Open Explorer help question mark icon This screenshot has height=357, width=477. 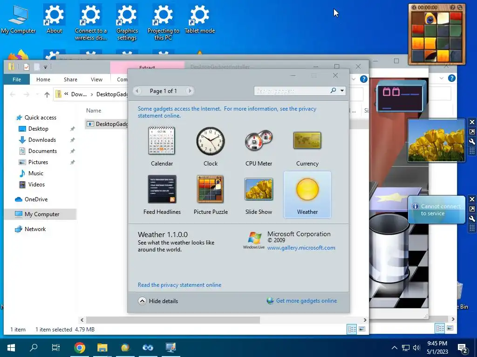pos(363,79)
